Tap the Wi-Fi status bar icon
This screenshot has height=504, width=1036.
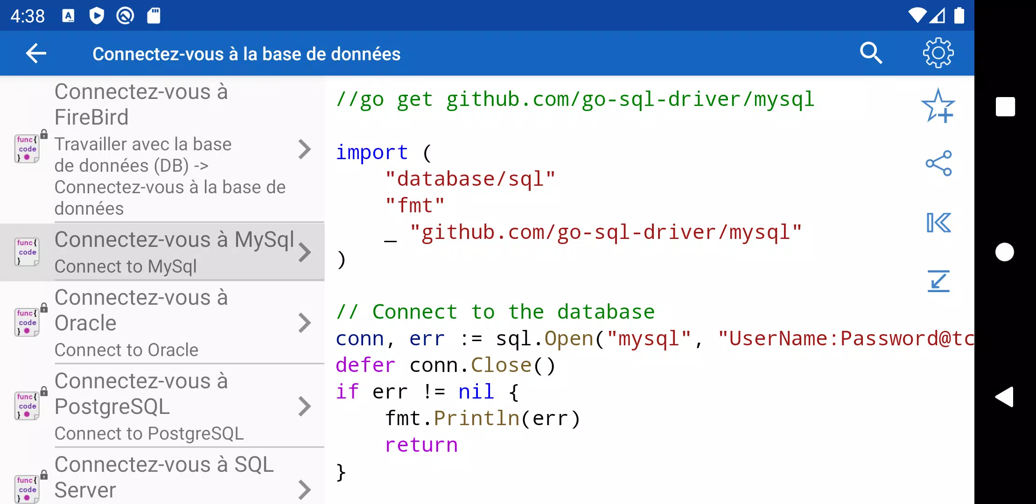917,16
